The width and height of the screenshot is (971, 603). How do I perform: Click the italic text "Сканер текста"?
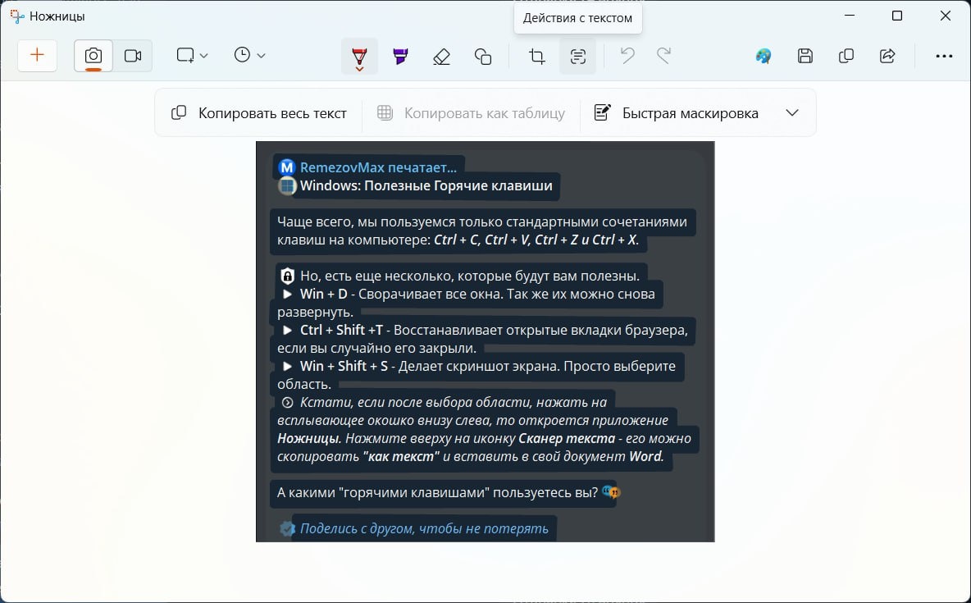tap(567, 439)
